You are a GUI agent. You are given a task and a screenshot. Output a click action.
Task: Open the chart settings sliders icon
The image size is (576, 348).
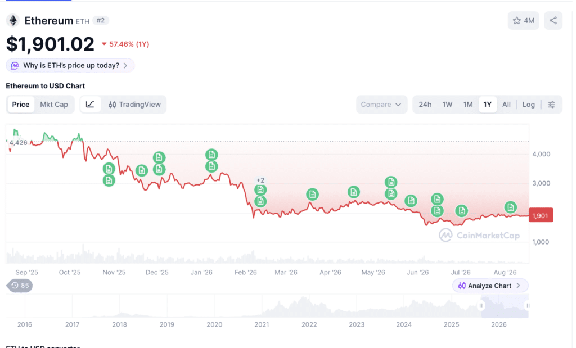pos(551,105)
